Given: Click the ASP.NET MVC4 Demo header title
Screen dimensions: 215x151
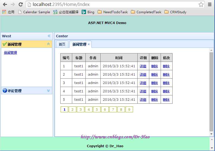Looking at the screenshot, I should click(x=107, y=23).
